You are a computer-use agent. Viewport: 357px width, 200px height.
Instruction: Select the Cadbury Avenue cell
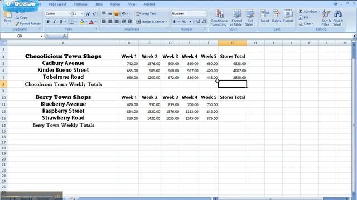point(63,63)
